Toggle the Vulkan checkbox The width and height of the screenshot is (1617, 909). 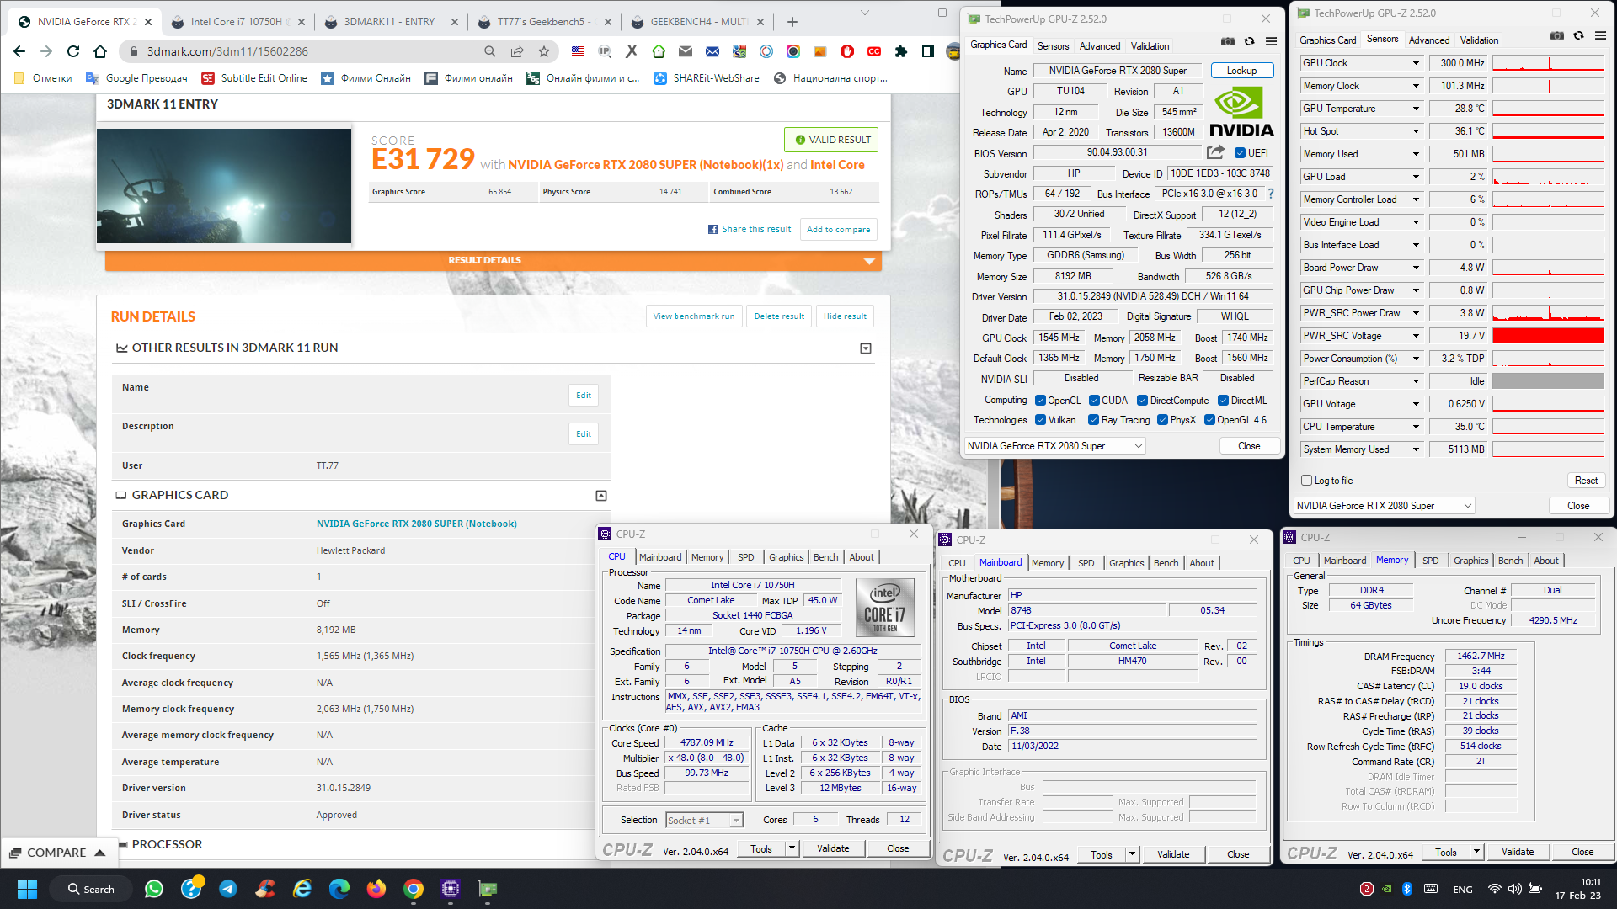pyautogui.click(x=1040, y=420)
